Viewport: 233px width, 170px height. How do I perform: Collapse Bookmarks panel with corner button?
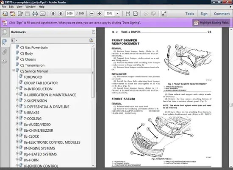coord(94,32)
